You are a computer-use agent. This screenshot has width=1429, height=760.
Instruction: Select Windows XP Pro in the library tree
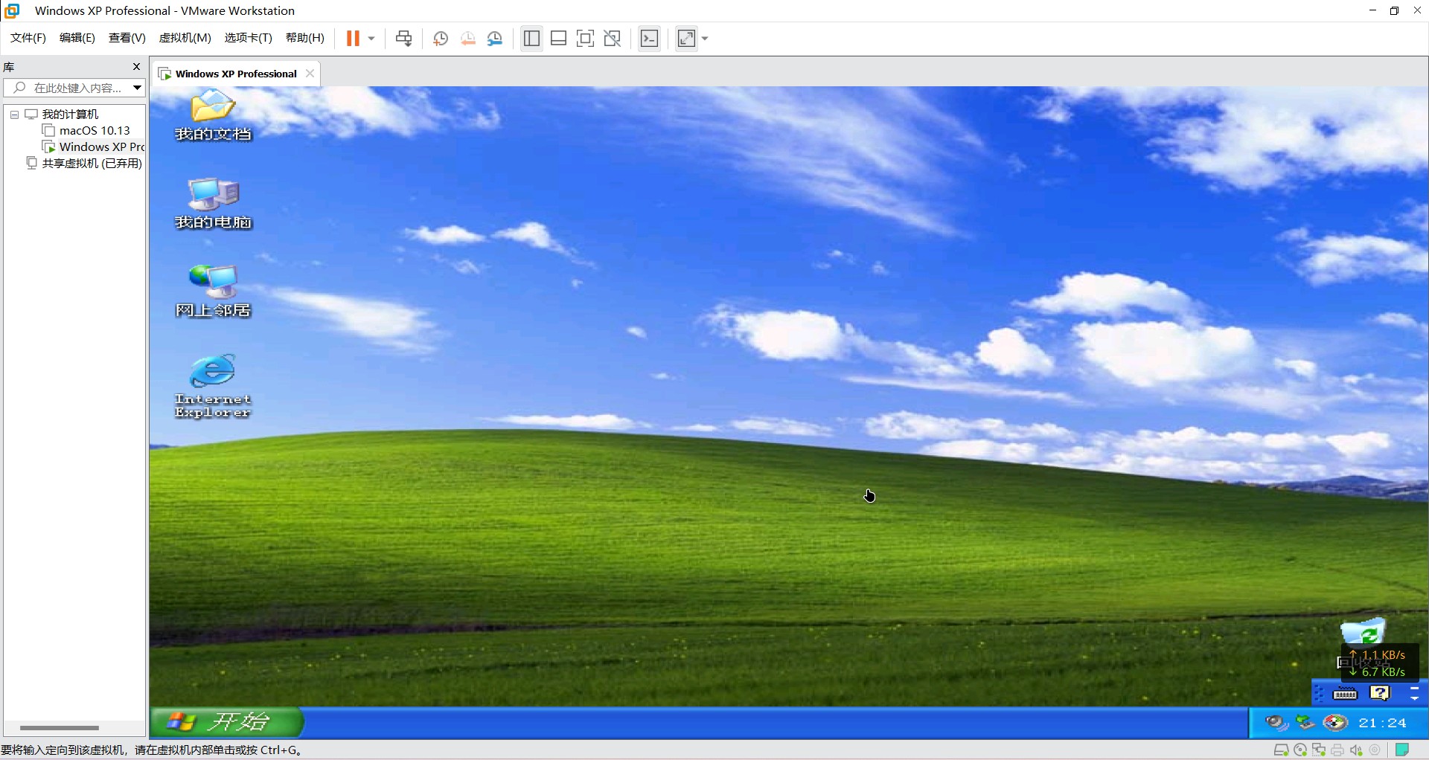pos(102,147)
